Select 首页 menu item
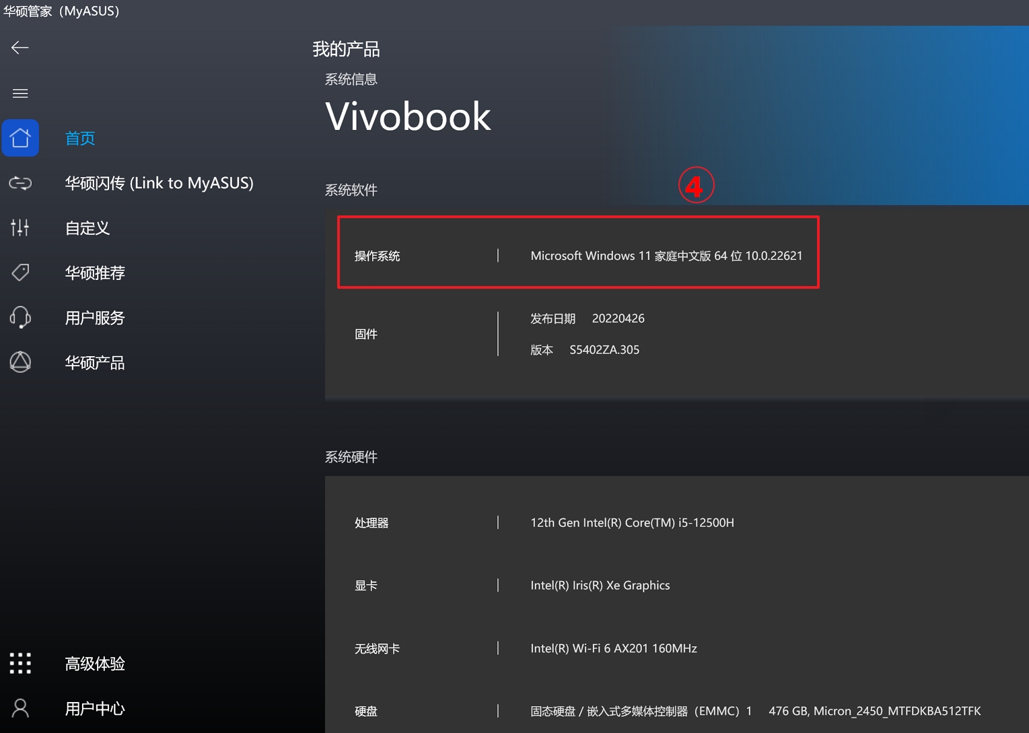The width and height of the screenshot is (1029, 733). click(x=80, y=138)
